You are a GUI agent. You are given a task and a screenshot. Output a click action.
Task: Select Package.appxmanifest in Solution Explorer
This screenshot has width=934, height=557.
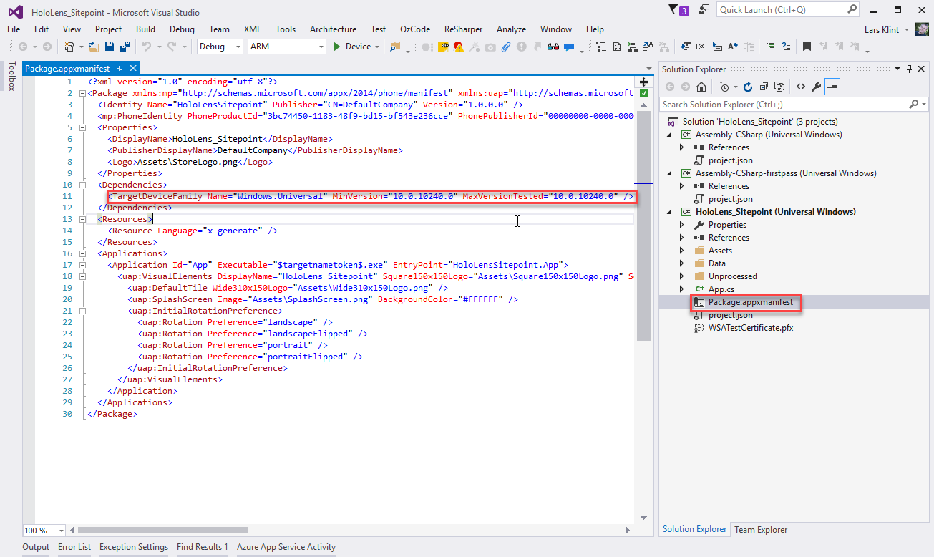751,302
